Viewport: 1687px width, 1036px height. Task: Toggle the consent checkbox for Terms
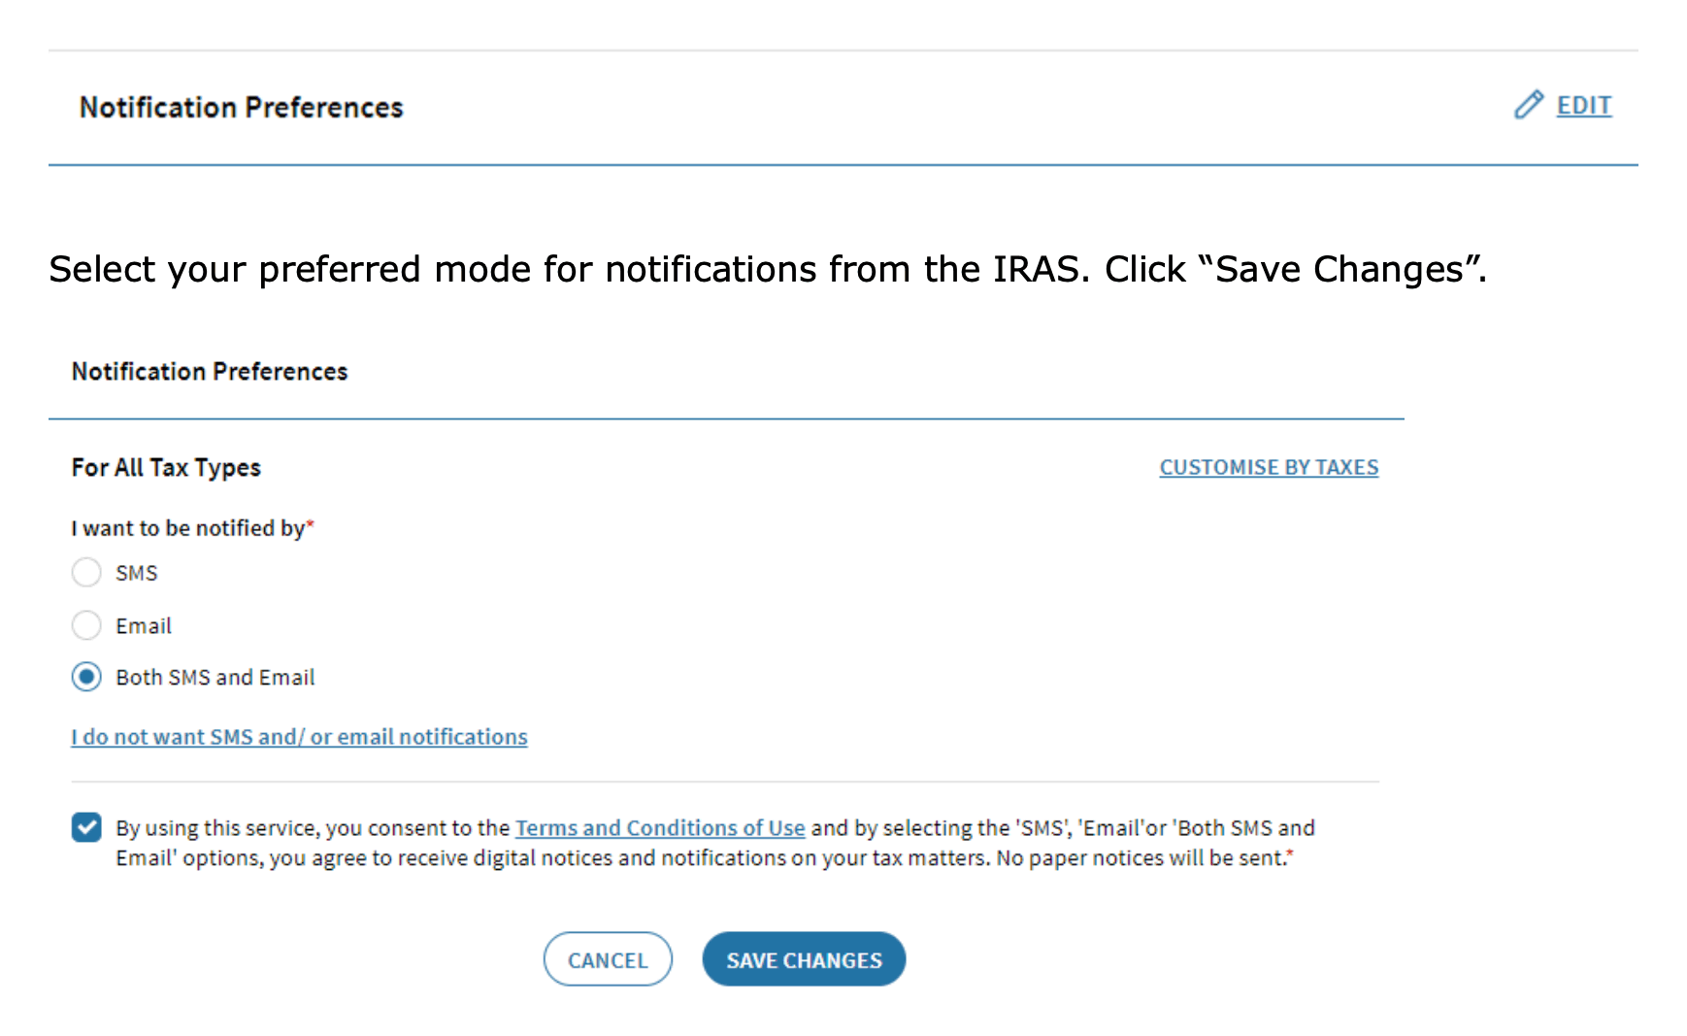(x=86, y=827)
